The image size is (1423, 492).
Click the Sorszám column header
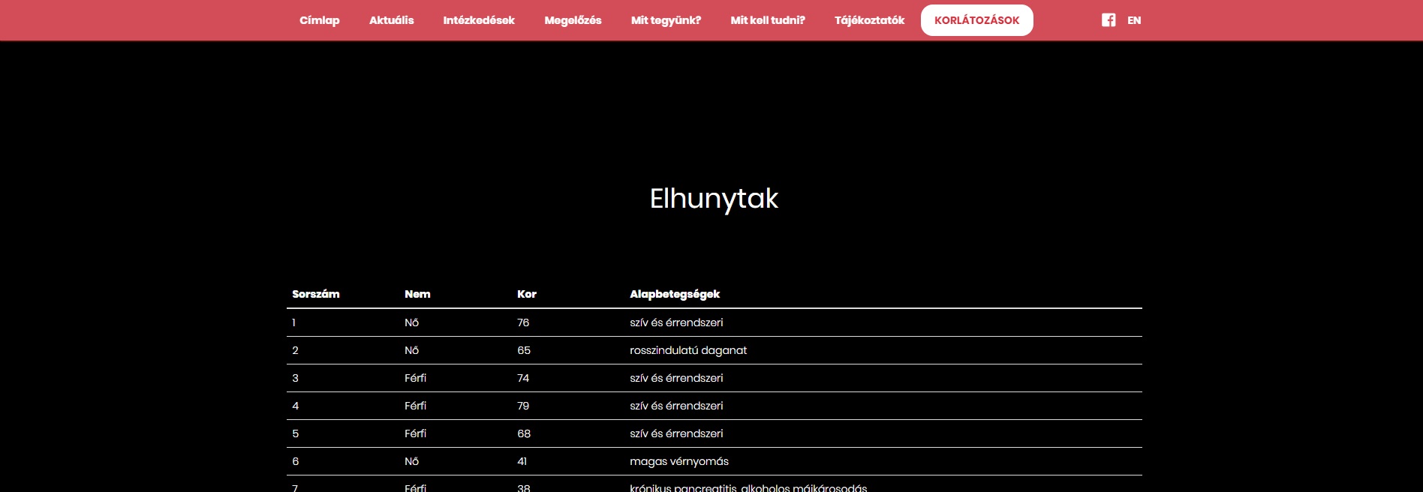pos(316,294)
